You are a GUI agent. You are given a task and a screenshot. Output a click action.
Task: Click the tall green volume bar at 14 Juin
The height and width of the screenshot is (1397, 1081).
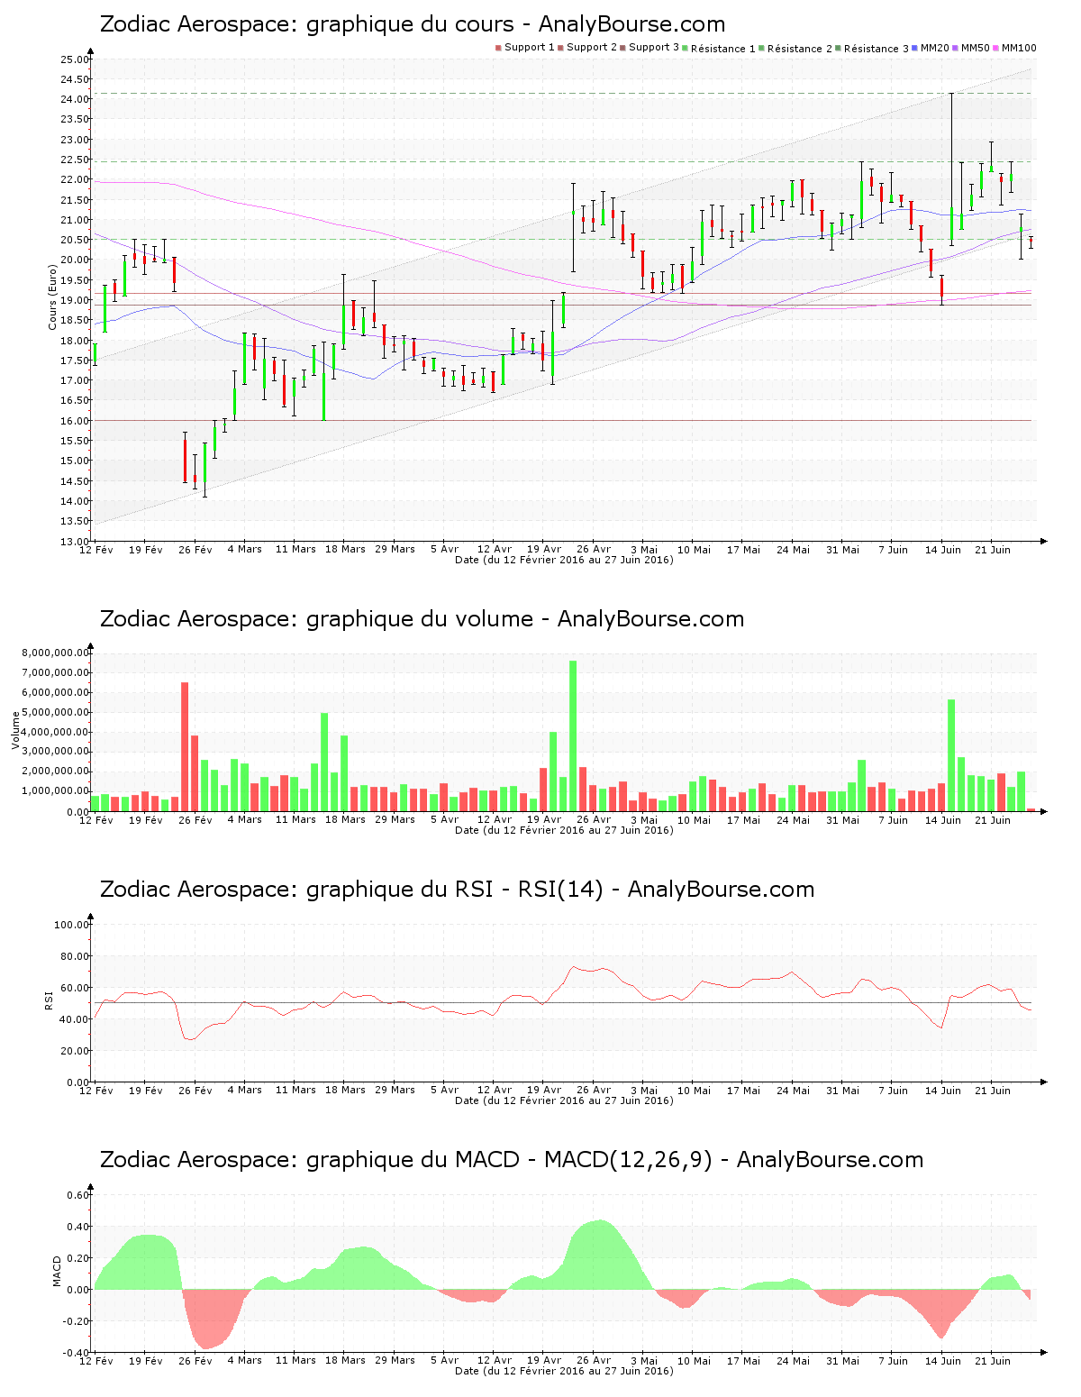(x=950, y=755)
